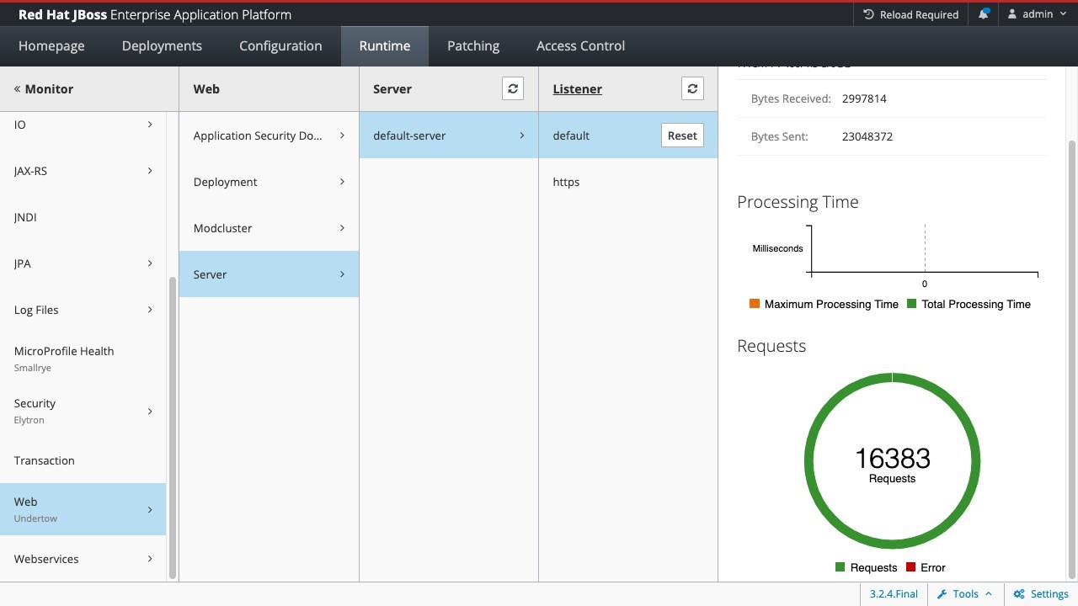Click the 3.2.4.Final version link
This screenshot has width=1078, height=606.
pyautogui.click(x=894, y=594)
